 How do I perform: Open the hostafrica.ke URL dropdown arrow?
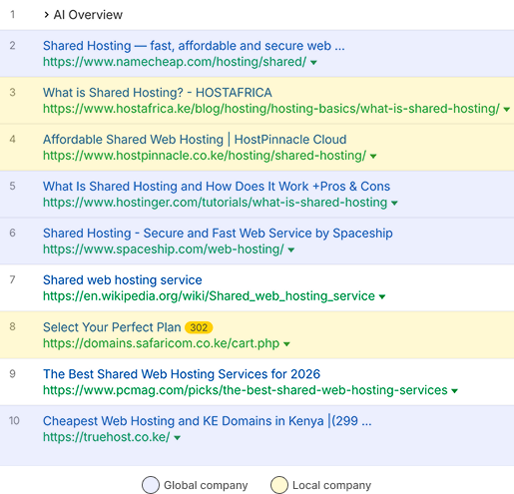[x=507, y=109]
